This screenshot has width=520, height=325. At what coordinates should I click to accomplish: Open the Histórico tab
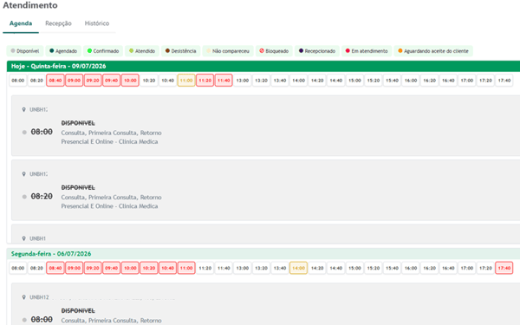pyautogui.click(x=97, y=23)
